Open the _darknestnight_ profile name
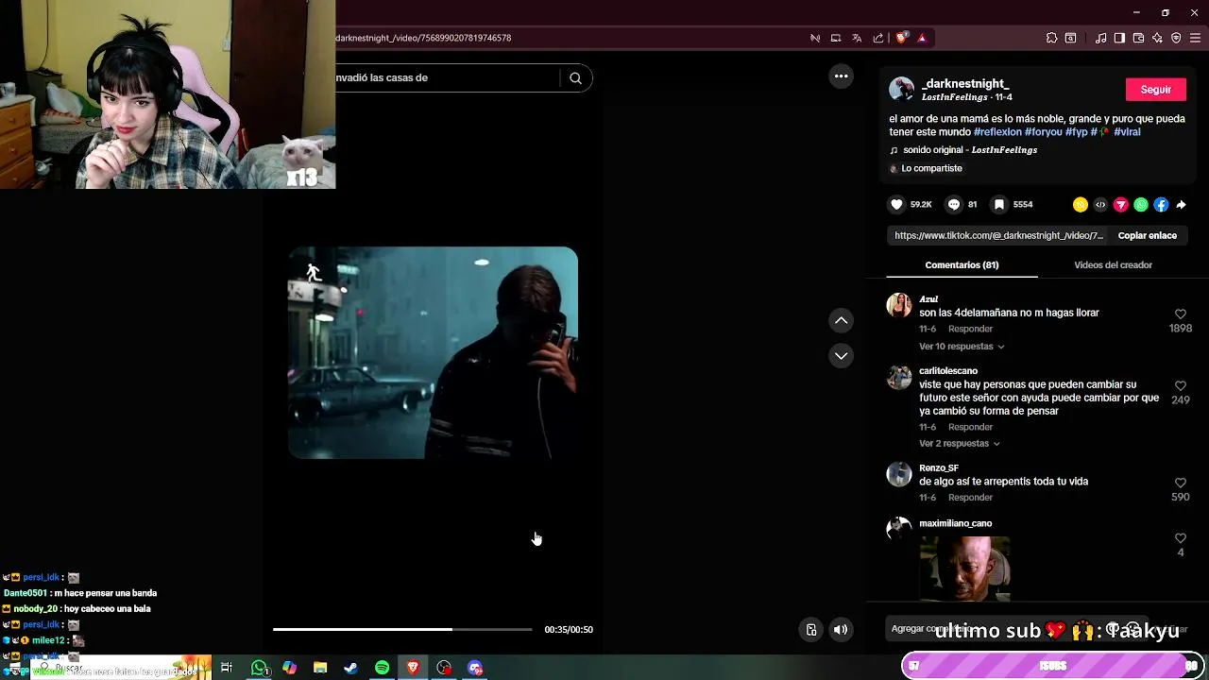Screen dimensions: 1209x680 click(965, 84)
